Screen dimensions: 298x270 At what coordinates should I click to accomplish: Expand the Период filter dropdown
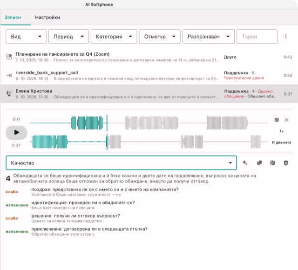tap(68, 36)
